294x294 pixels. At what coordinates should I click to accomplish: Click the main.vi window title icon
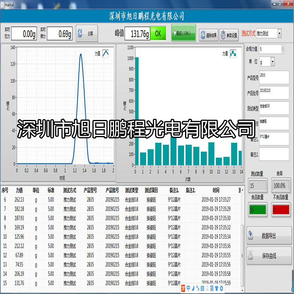(2, 5)
